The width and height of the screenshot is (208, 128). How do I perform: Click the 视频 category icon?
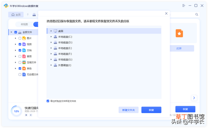coord(24,44)
